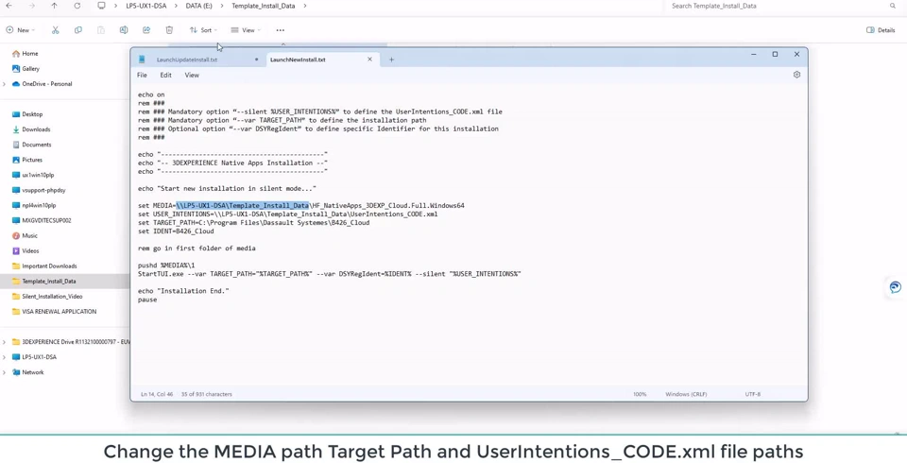The width and height of the screenshot is (907, 463).
Task: Click the set IDENT=B426_Cloud line
Action: pos(176,231)
